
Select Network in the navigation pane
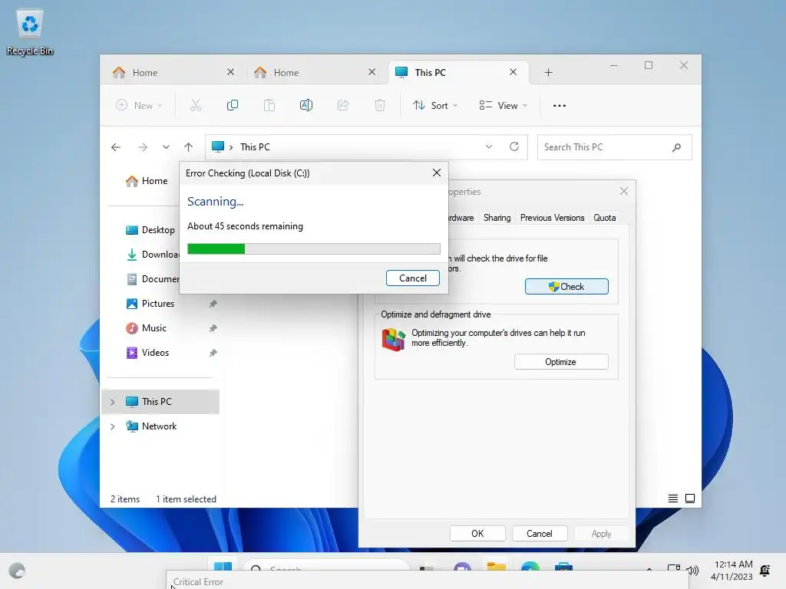coord(151,426)
